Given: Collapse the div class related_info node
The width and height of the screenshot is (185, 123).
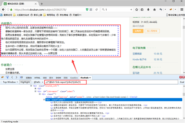Looking at the screenshot, I should [x=31, y=86].
